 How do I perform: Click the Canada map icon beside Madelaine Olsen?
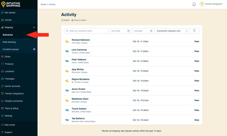pos(67,100)
